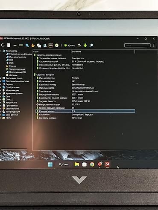Select the Имя устройства row
Screen dimensions: 158x210
pos(85,78)
